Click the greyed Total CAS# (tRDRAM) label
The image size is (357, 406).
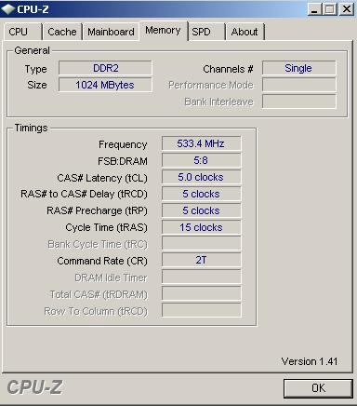[99, 294]
